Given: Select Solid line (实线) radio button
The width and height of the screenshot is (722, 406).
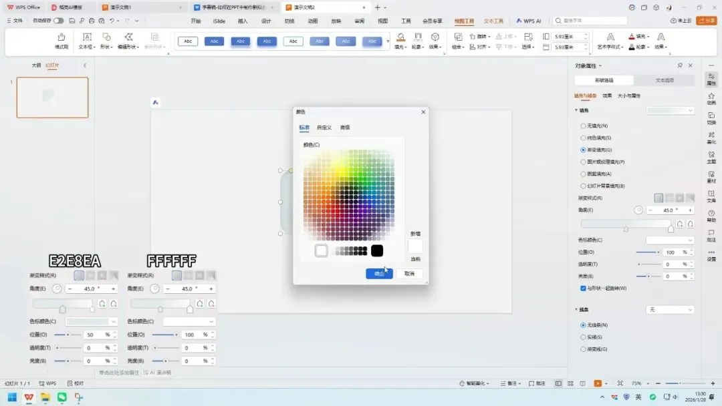Looking at the screenshot, I should [583, 337].
